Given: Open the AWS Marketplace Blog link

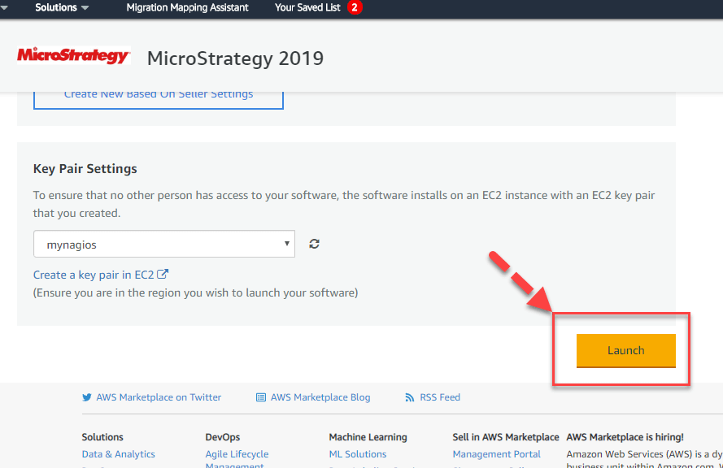Looking at the screenshot, I should tap(320, 397).
